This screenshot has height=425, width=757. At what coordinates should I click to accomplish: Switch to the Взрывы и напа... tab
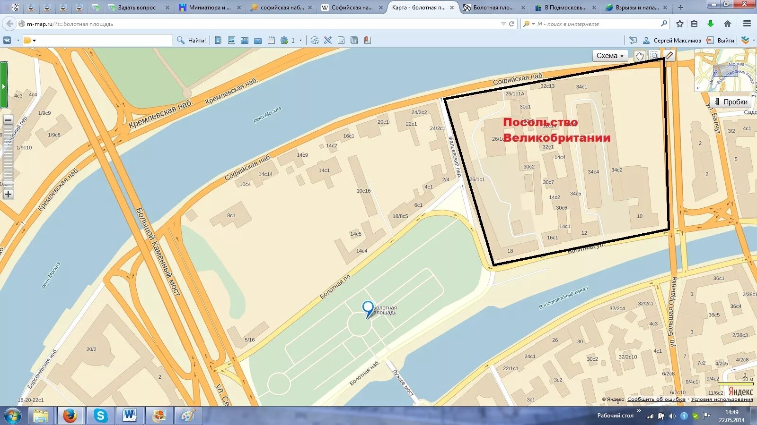coord(636,8)
